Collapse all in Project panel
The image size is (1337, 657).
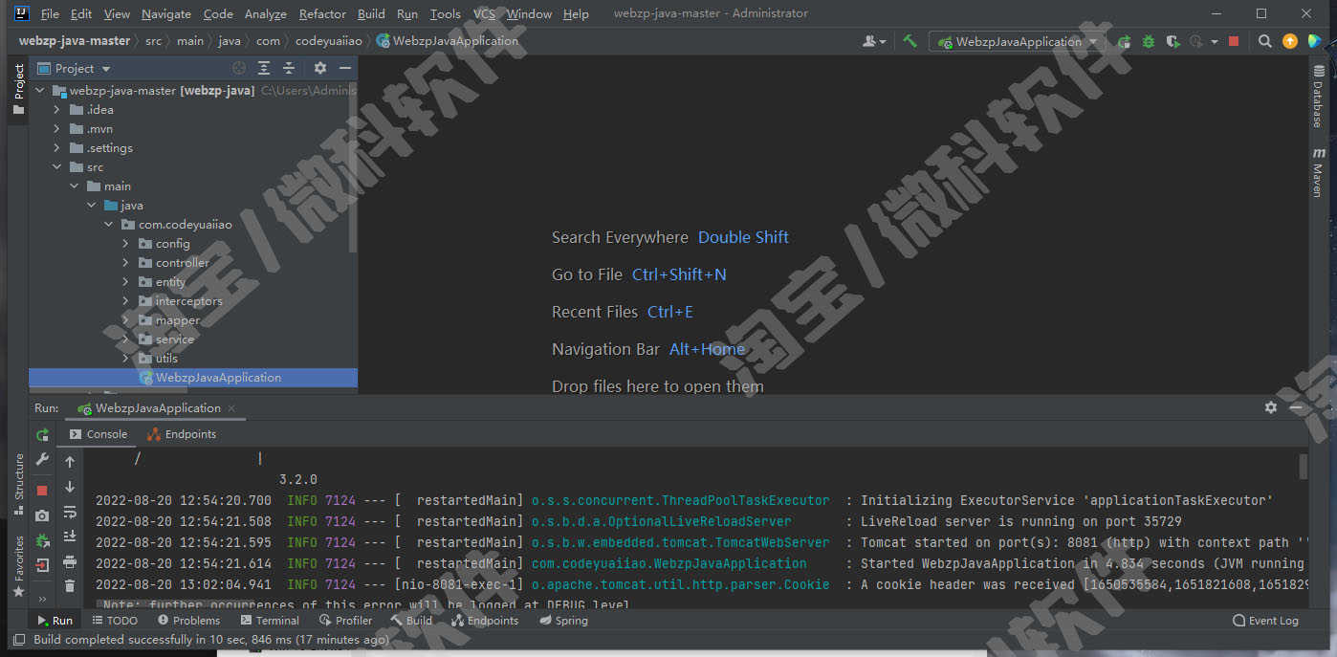pyautogui.click(x=288, y=68)
